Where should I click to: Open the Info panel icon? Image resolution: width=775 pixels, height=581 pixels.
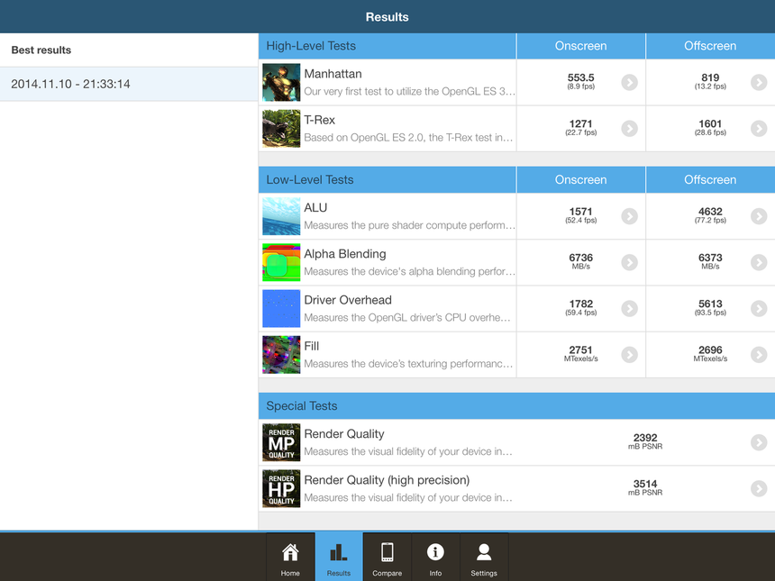click(x=435, y=550)
